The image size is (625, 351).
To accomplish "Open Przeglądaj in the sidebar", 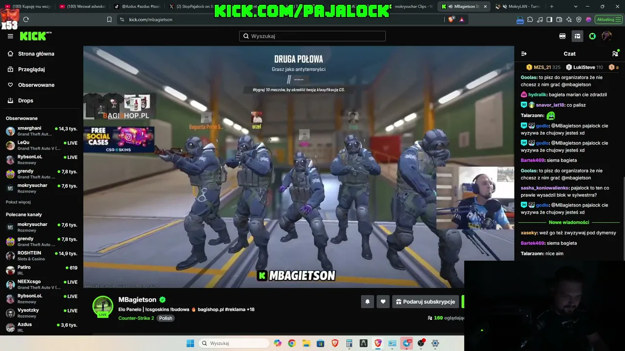I will [x=31, y=69].
